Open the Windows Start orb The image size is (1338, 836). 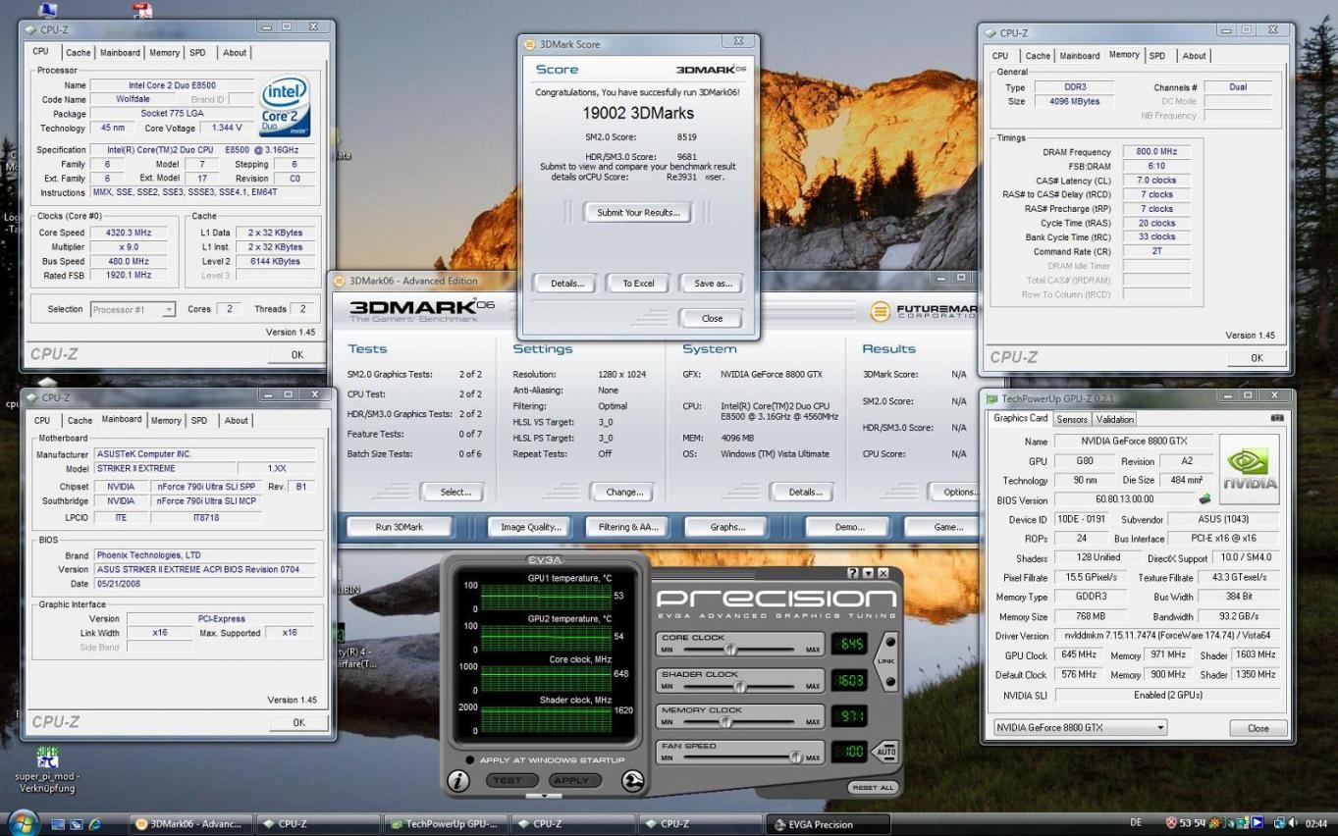(24, 822)
